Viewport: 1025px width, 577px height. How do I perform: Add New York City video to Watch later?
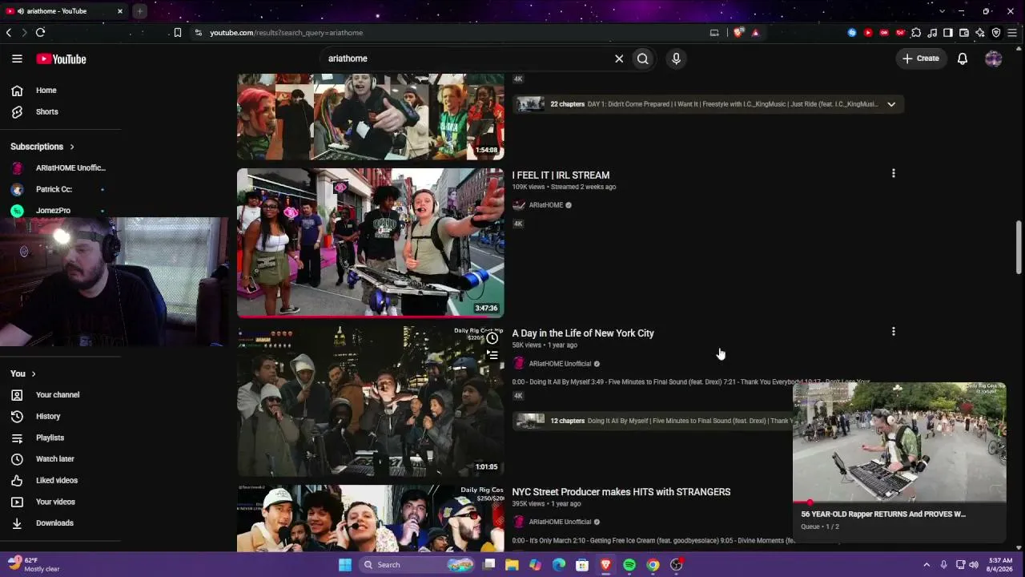492,338
